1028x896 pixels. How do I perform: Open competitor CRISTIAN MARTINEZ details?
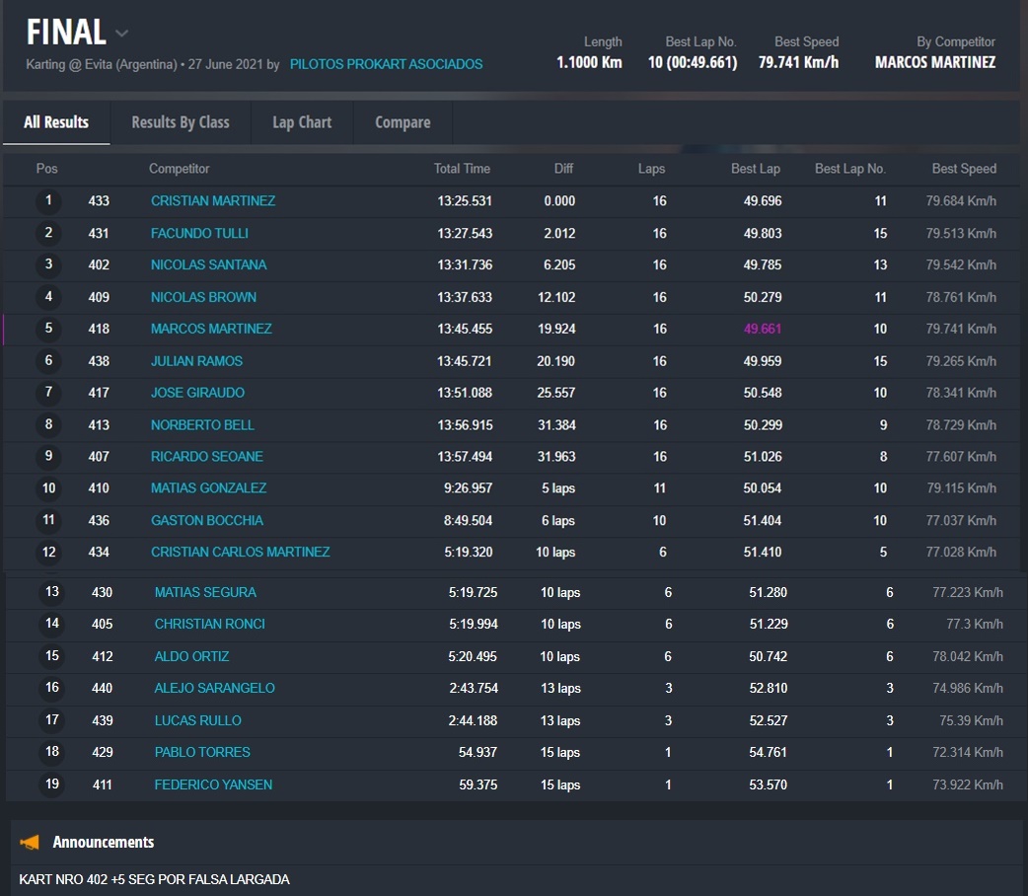coord(213,201)
